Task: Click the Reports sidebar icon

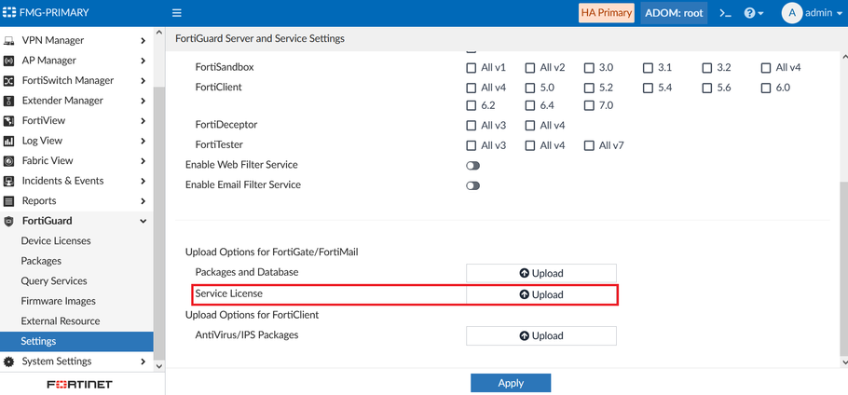Action: click(x=9, y=201)
